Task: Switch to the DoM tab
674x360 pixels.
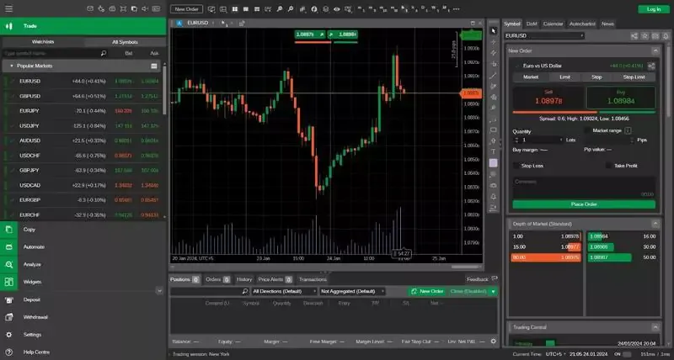Action: click(x=532, y=24)
